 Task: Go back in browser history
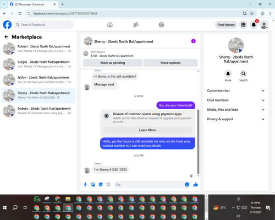click(x=4, y=13)
